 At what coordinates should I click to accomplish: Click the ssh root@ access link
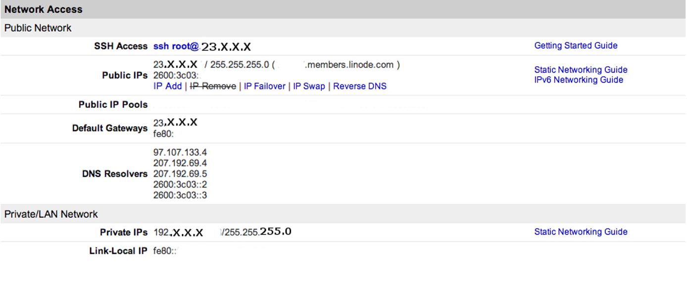176,47
